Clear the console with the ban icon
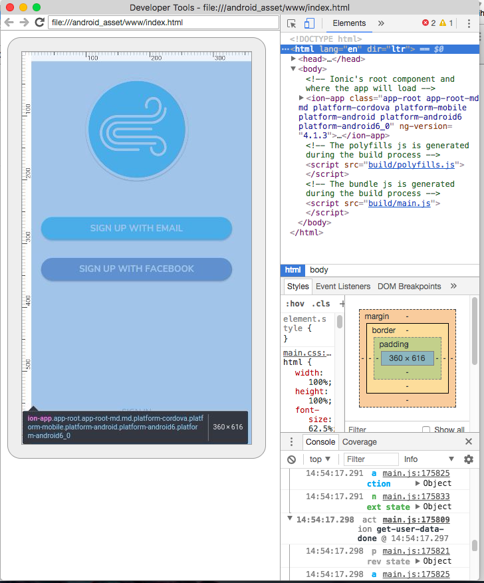The image size is (484, 583). click(292, 459)
